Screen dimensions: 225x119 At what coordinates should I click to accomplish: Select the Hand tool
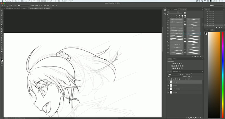(x=2, y=52)
